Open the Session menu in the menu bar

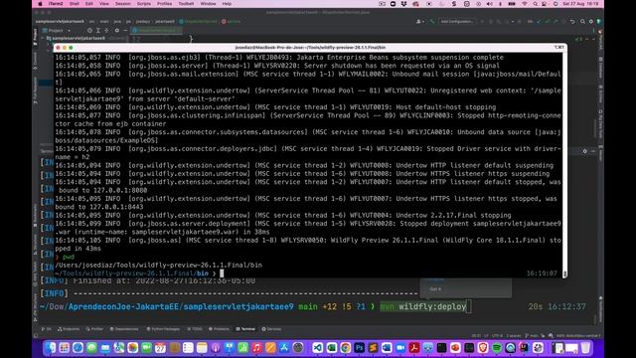click(122, 4)
